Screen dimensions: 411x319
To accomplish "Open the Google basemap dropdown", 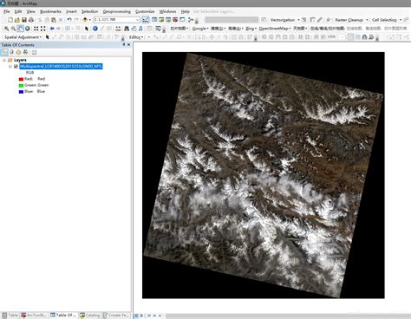I will pyautogui.click(x=200, y=29).
